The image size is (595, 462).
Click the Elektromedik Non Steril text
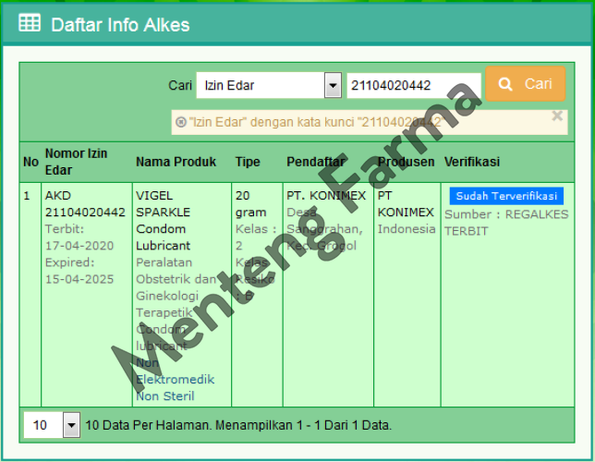175,388
